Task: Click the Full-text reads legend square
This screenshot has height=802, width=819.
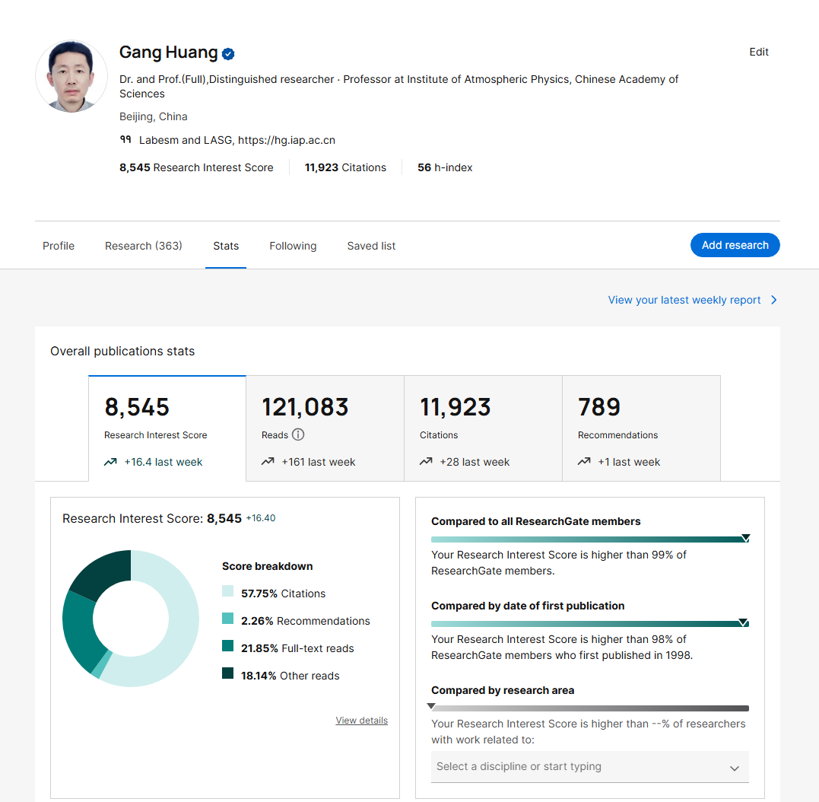Action: pos(228,647)
